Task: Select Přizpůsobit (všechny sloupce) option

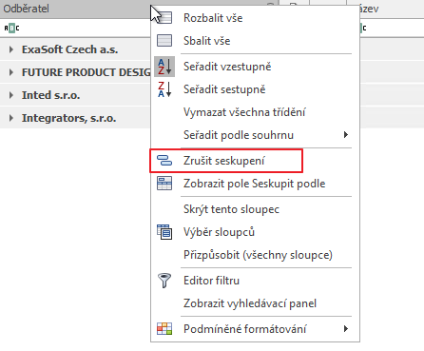Action: pos(258,255)
